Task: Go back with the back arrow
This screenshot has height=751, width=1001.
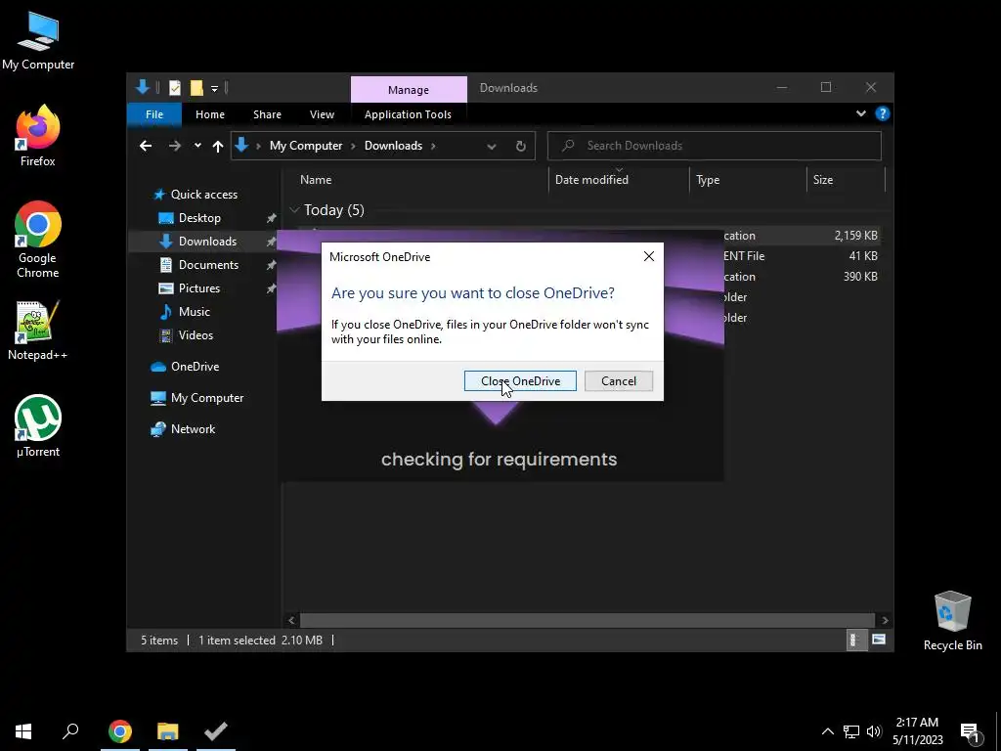Action: coord(146,147)
